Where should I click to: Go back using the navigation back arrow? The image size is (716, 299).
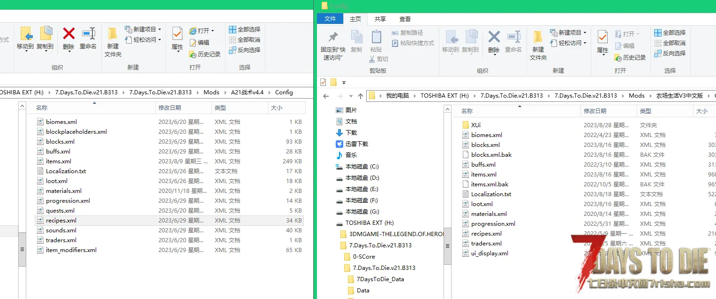(326, 96)
